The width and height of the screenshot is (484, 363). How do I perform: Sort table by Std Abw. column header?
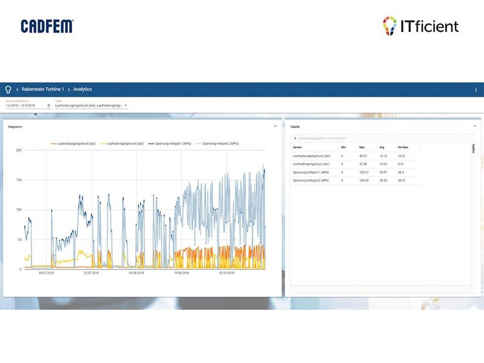click(x=403, y=147)
